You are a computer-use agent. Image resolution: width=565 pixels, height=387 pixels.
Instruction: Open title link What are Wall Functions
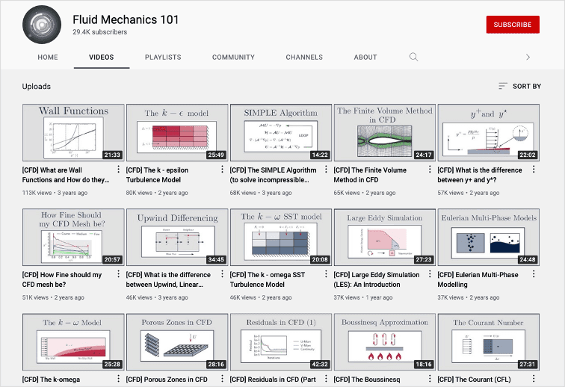click(66, 175)
